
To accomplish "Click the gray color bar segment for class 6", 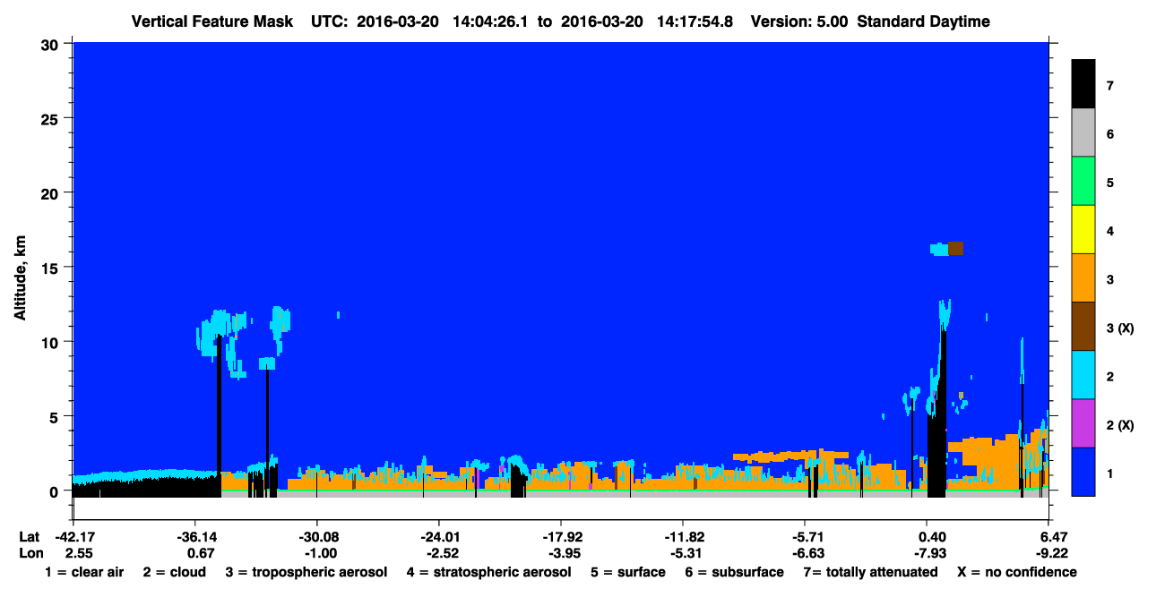I will pyautogui.click(x=1083, y=132).
